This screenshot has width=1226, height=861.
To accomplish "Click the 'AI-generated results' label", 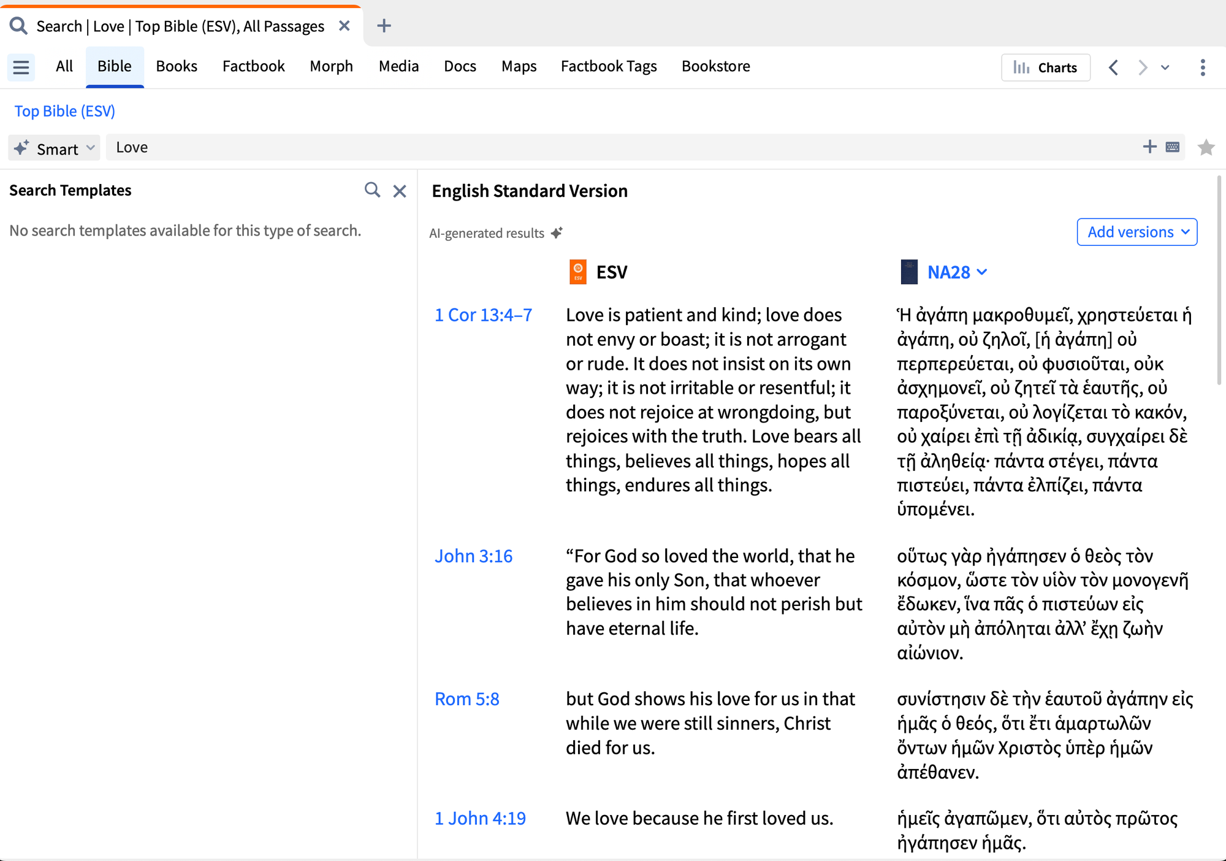I will [487, 233].
